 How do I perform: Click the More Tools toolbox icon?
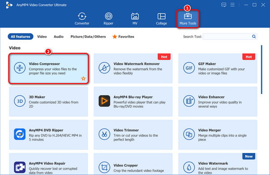tap(188, 16)
